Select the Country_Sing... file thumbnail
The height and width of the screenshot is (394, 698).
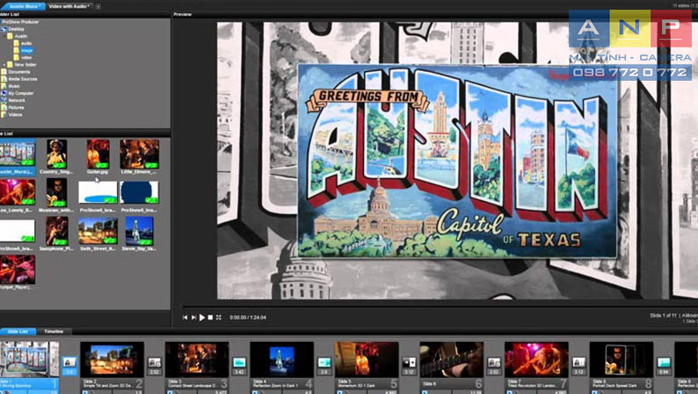coord(57,154)
